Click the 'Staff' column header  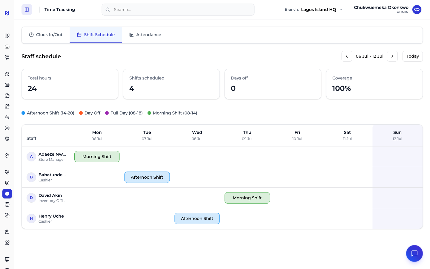(31, 138)
